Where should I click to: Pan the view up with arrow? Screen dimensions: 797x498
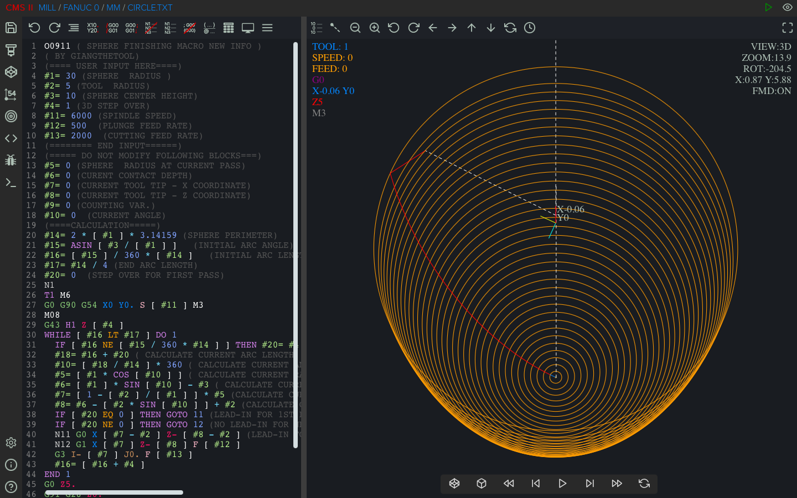point(472,28)
